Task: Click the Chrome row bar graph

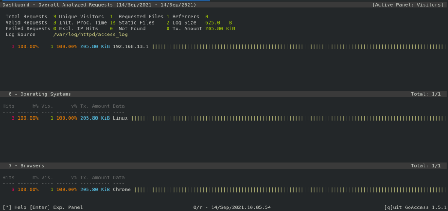Action: pyautogui.click(x=290, y=190)
